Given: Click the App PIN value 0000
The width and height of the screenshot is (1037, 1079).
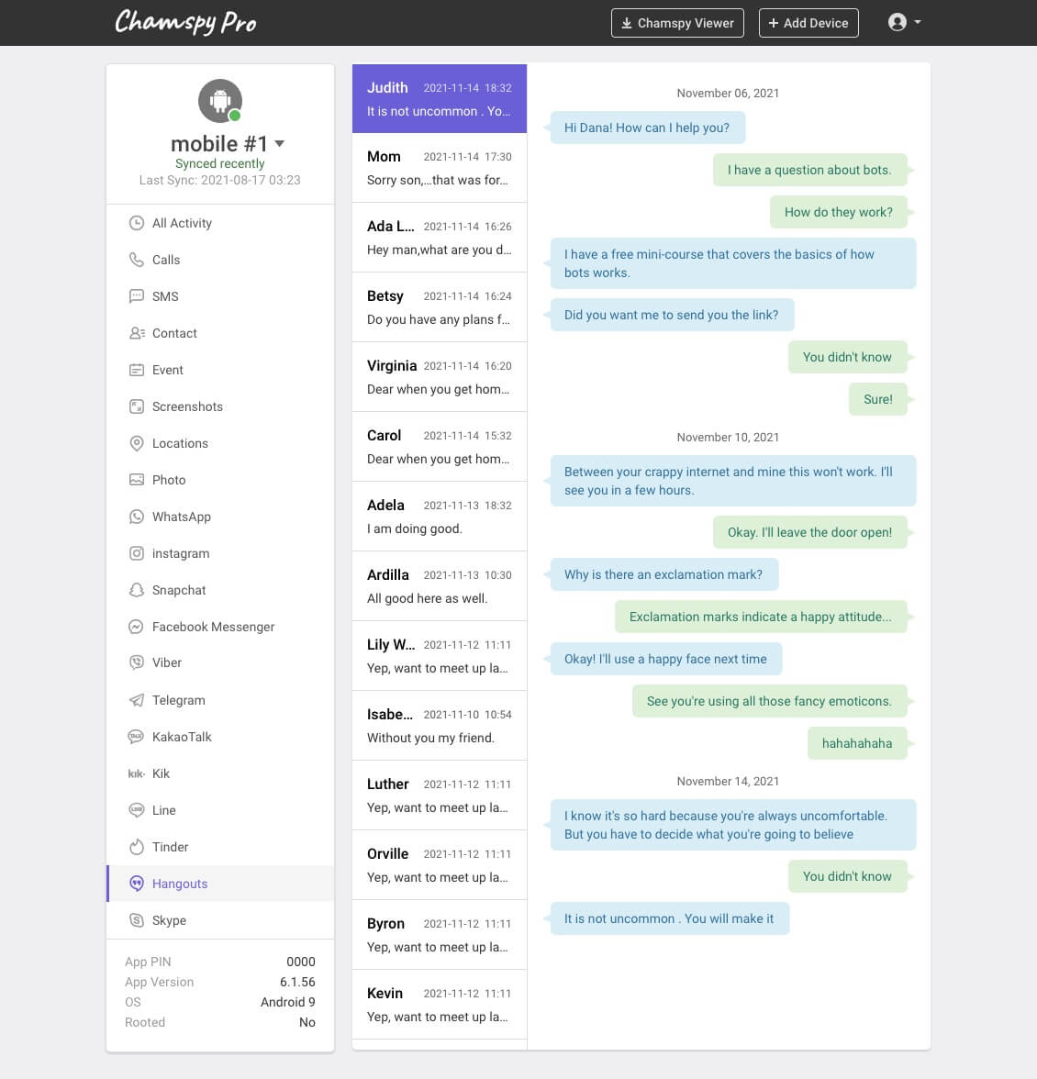Looking at the screenshot, I should pyautogui.click(x=301, y=962).
